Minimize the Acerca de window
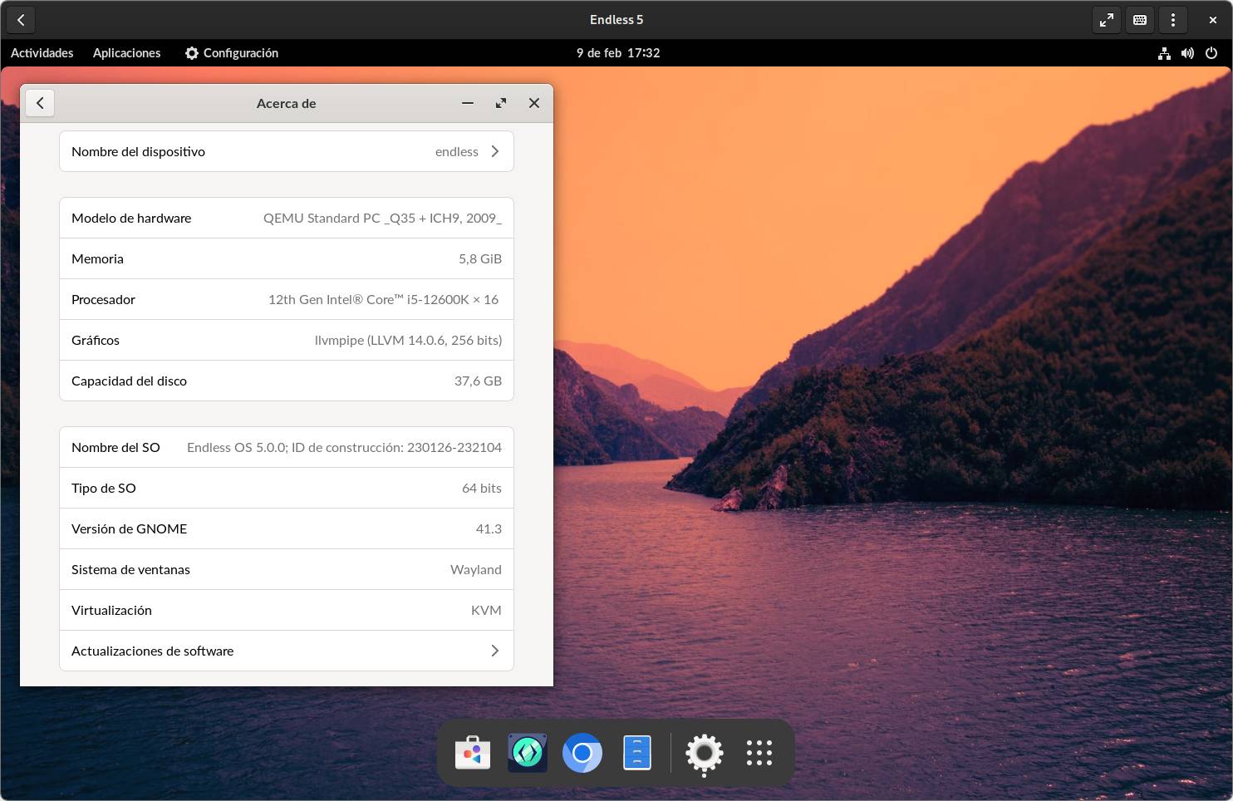The image size is (1233, 801). tap(468, 103)
